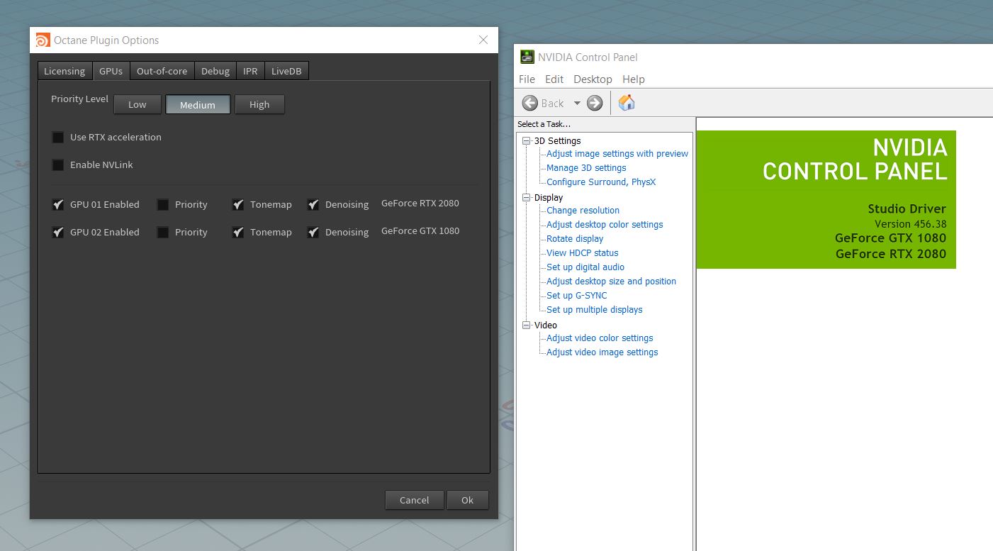Toggle Use RTX acceleration checkbox
Viewport: 993px width, 551px height.
tap(58, 137)
